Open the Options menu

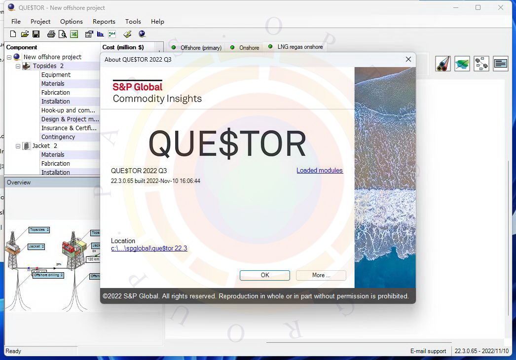click(72, 21)
